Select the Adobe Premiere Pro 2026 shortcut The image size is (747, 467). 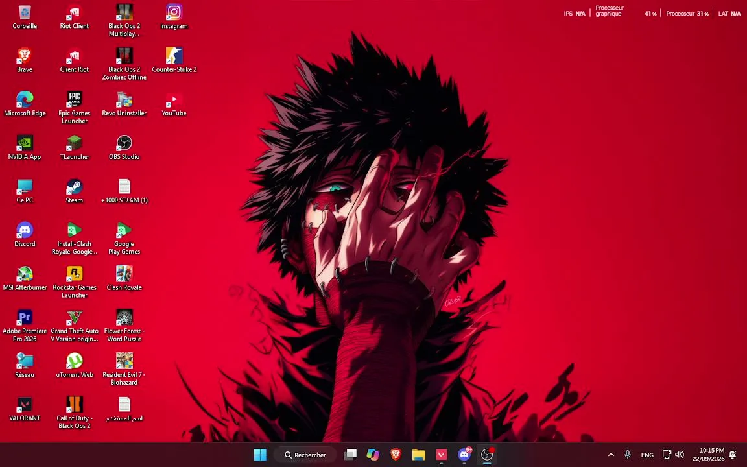tap(25, 326)
